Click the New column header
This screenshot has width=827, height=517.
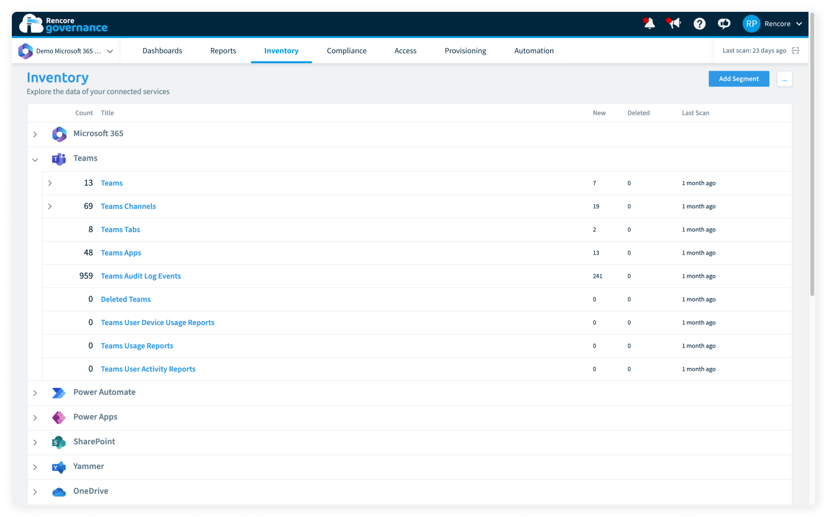point(599,113)
